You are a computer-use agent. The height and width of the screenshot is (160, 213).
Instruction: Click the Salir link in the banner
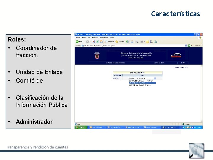pos(183,63)
